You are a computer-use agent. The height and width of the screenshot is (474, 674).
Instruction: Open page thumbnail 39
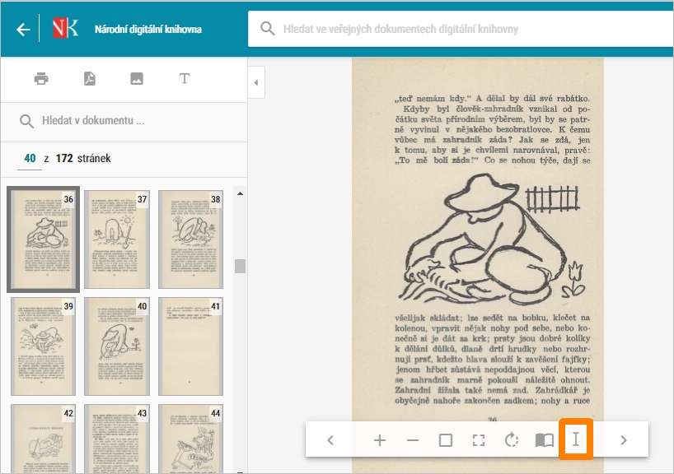click(43, 346)
